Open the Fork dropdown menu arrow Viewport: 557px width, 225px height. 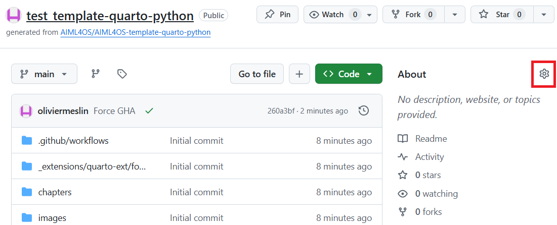click(455, 15)
